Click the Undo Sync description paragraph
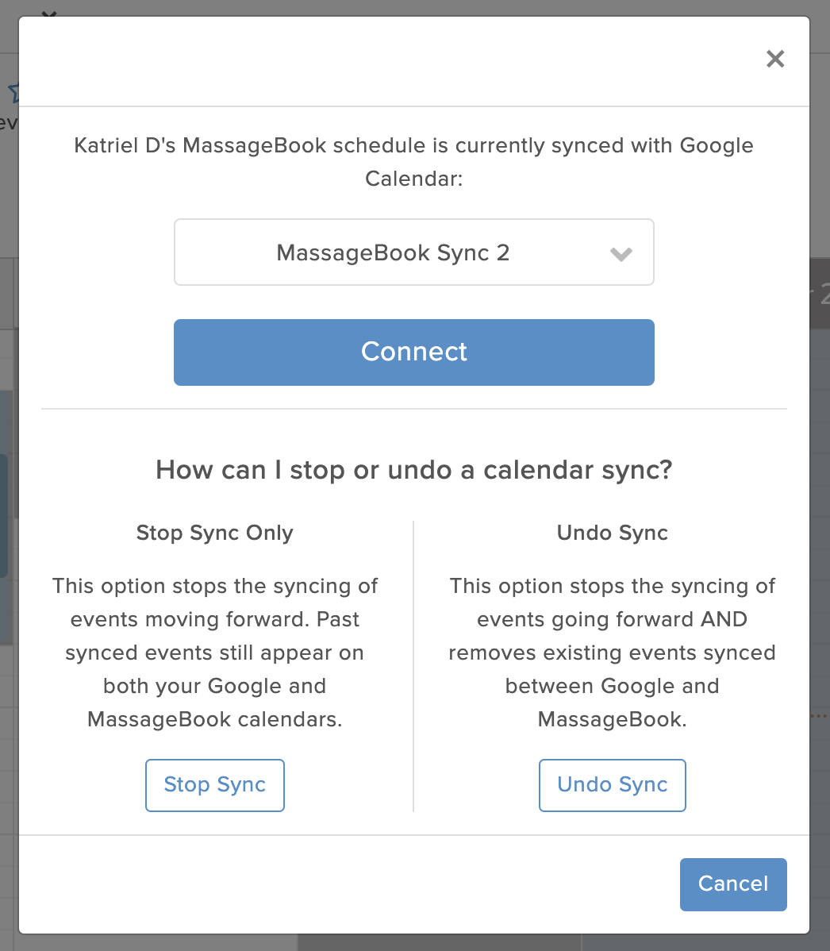The height and width of the screenshot is (951, 830). 613,653
